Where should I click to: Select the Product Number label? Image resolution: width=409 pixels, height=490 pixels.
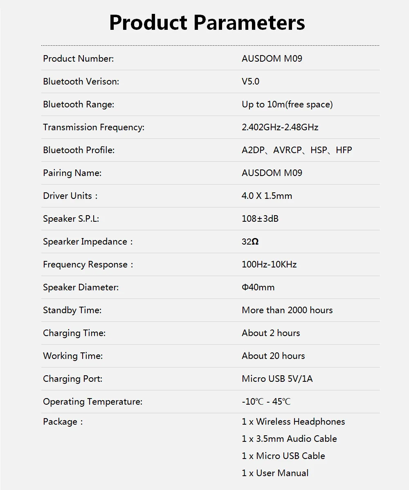79,58
